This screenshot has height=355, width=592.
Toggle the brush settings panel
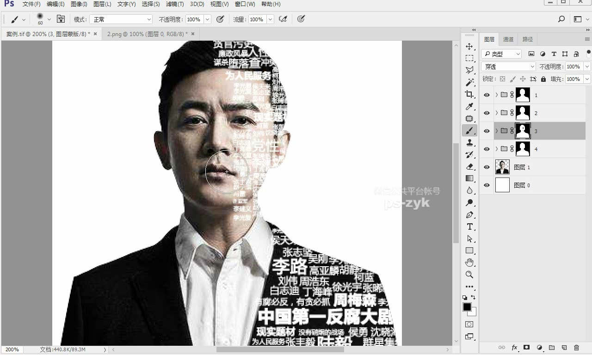point(61,19)
